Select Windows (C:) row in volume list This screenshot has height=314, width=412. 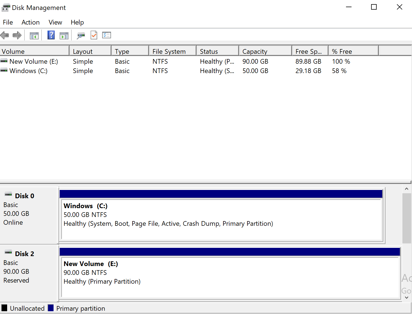click(28, 71)
